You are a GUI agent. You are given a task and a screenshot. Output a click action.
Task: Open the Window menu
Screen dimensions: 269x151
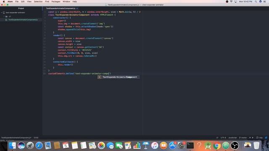pos(66,2)
